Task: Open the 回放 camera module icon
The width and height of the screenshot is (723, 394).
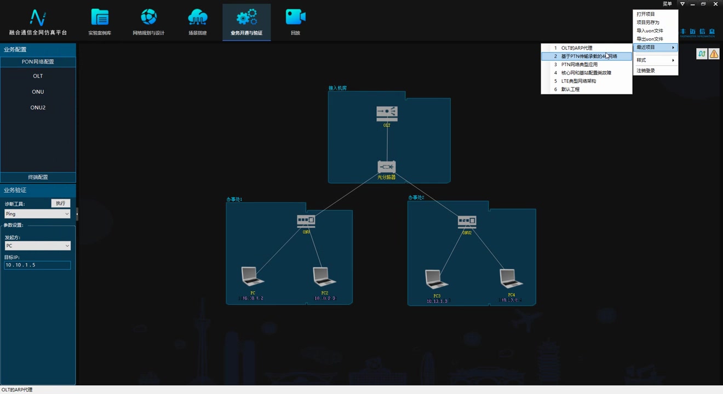Action: coord(295,18)
